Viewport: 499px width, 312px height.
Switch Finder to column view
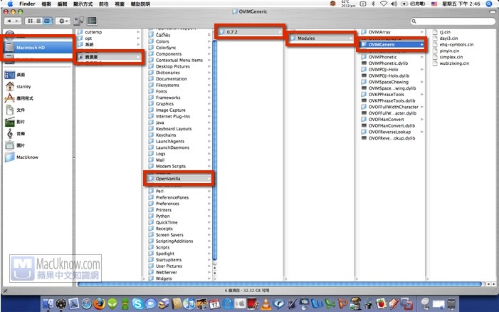coord(47,21)
